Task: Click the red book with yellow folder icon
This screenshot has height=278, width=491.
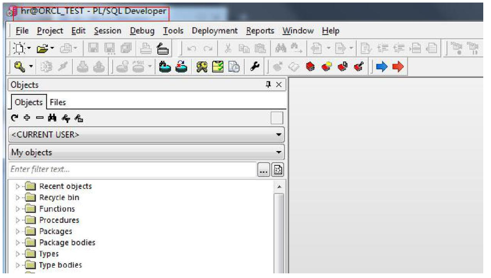Action: [x=326, y=67]
